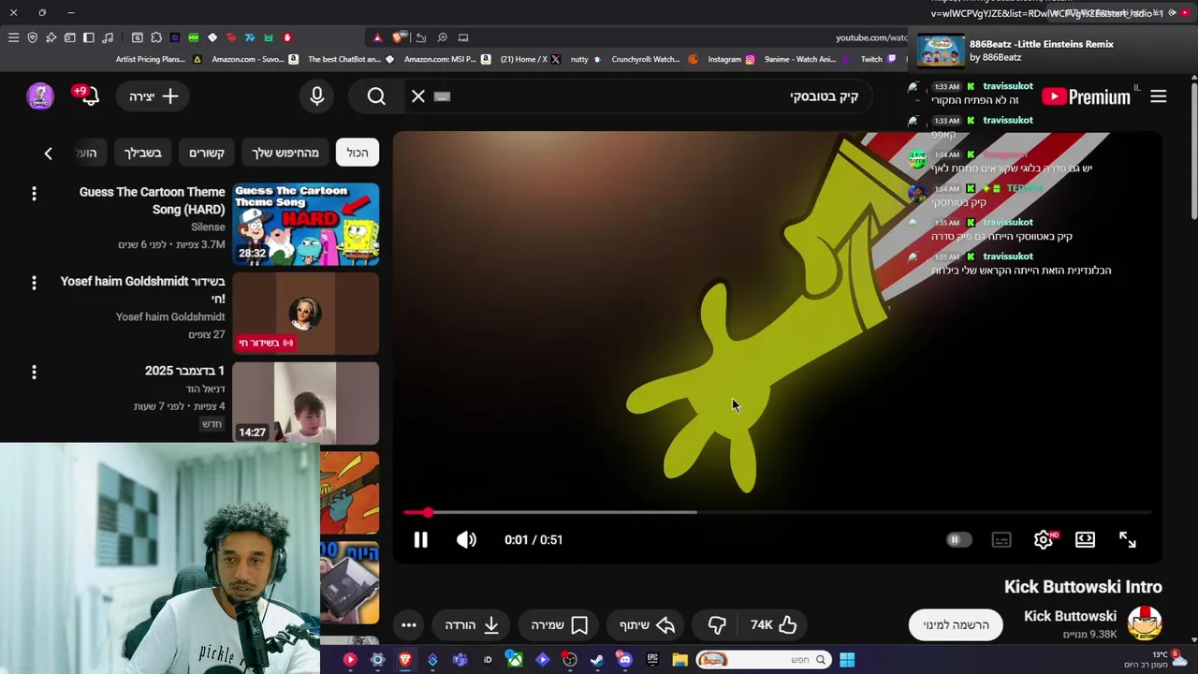Open options for Yosef haim Goldshmidt live

pyautogui.click(x=34, y=283)
